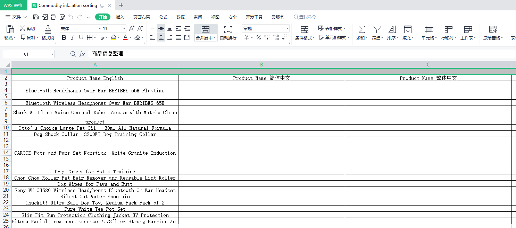Click the Paste (粘贴) clipboard icon
Viewport: 516px width, 228px height.
click(10, 29)
